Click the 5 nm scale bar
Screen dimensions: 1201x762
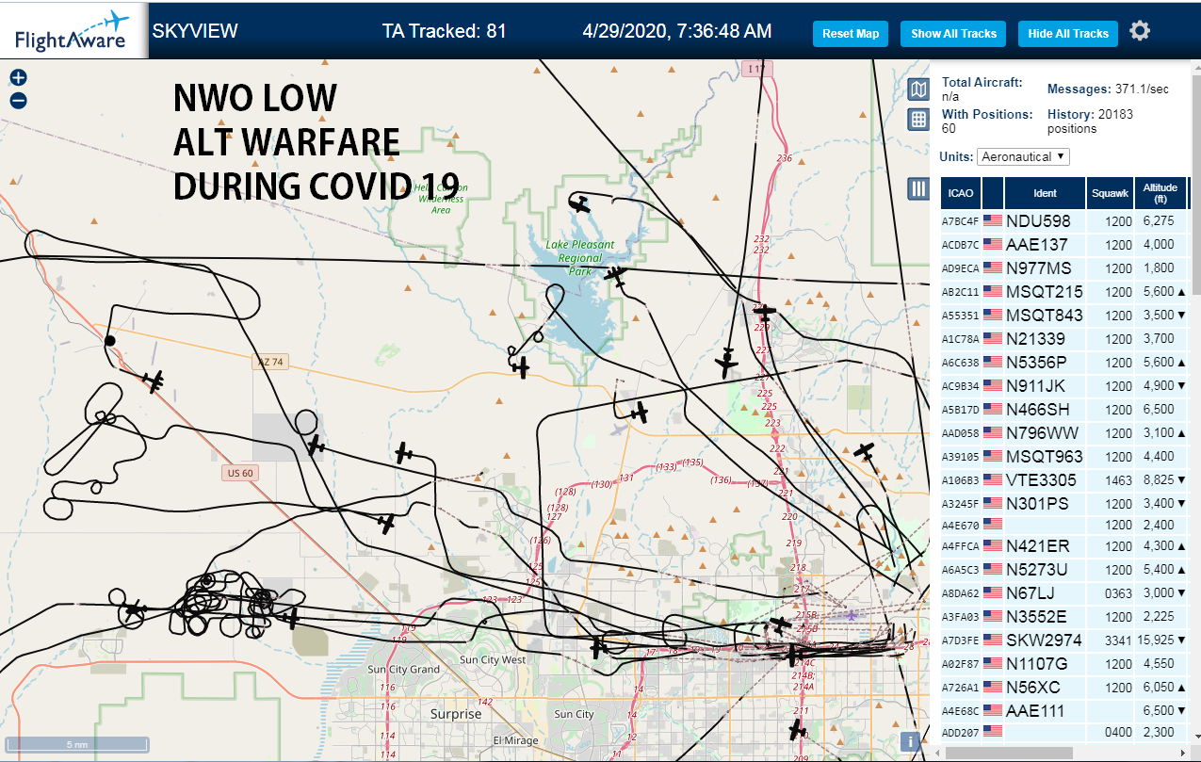77,744
